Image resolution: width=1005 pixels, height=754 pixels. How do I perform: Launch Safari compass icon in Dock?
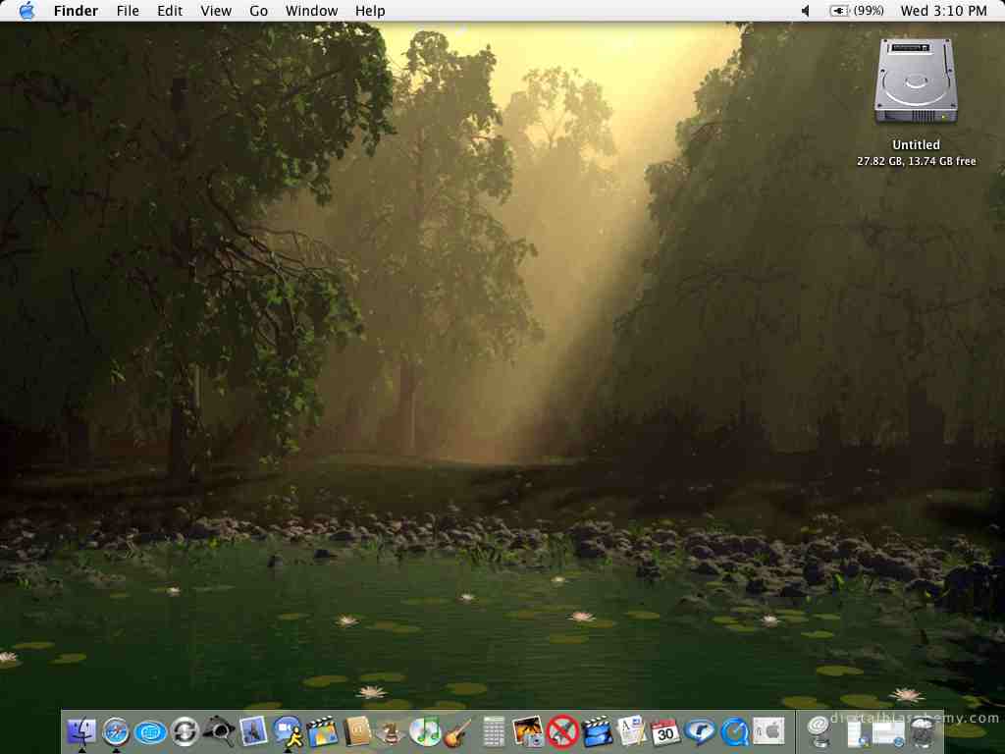coord(116,731)
